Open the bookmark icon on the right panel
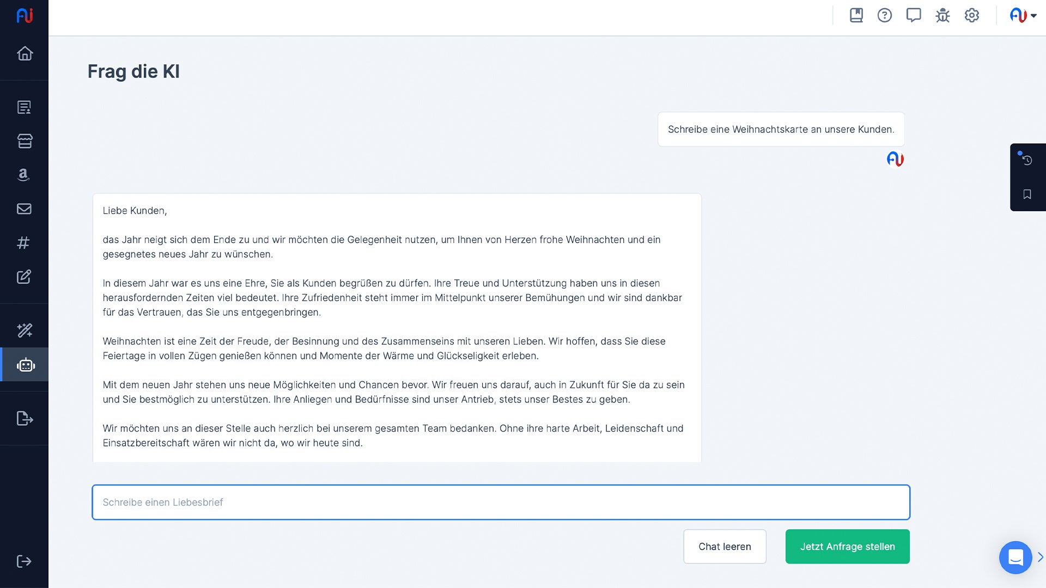This screenshot has width=1046, height=588. (x=1027, y=194)
